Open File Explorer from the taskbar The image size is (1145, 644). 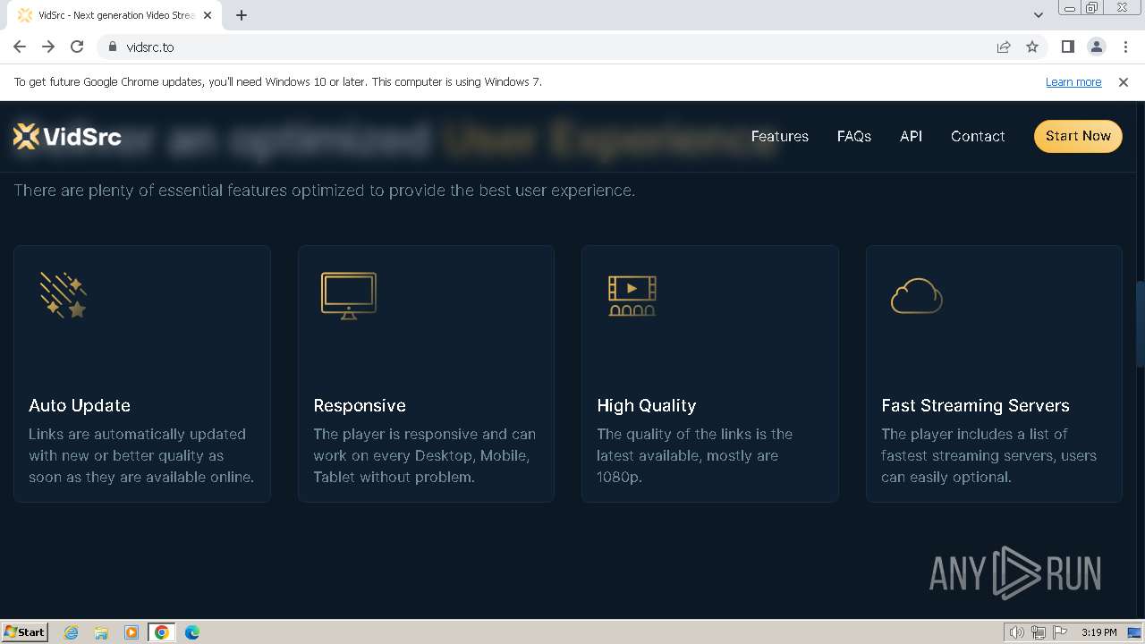101,632
